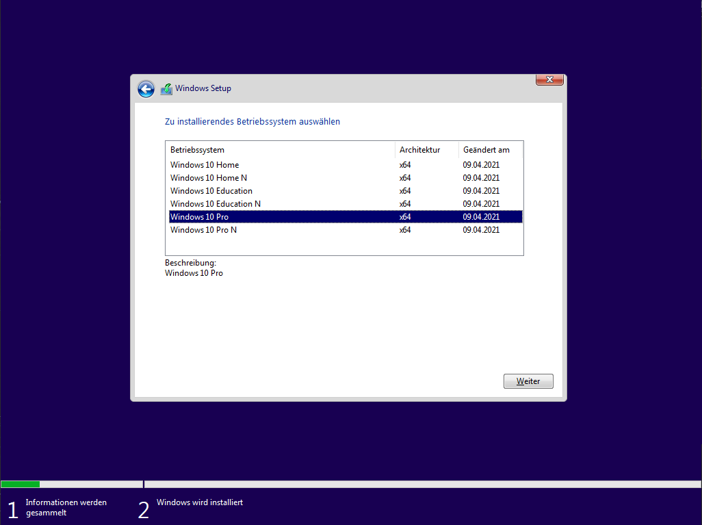Select Windows 10 Home edition row
The width and height of the screenshot is (702, 525).
coord(346,165)
